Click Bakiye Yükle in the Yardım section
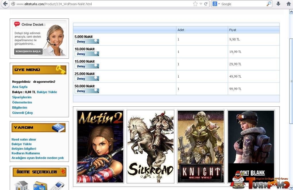The width and height of the screenshot is (293, 190). (x=22, y=144)
